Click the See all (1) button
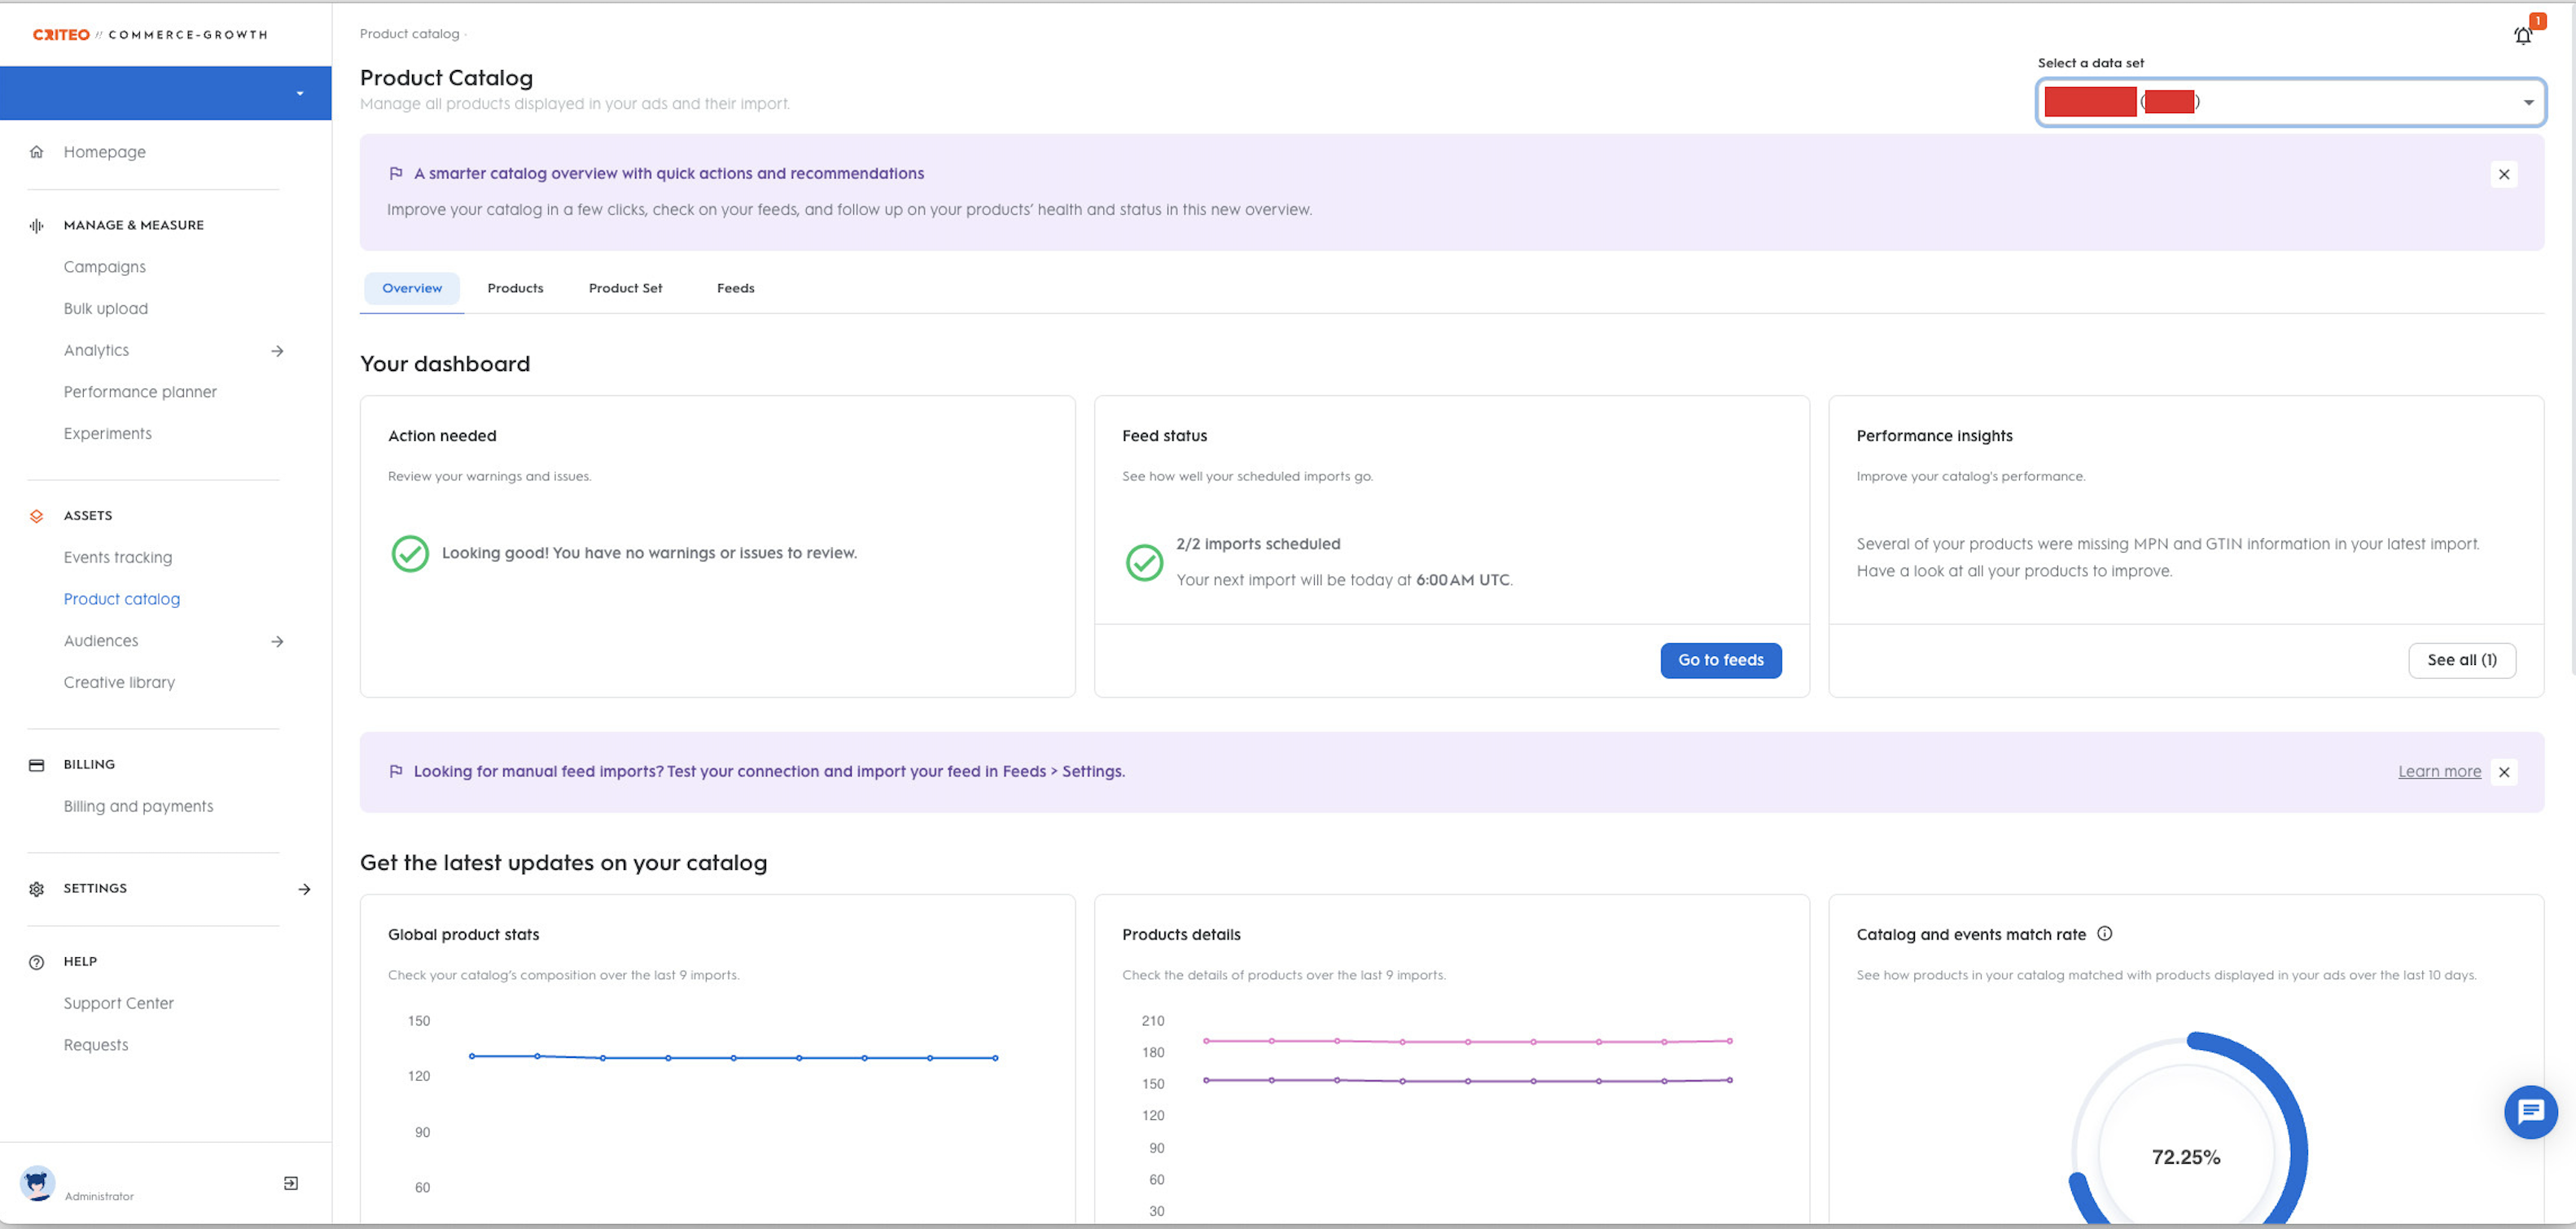This screenshot has width=2576, height=1229. pyautogui.click(x=2461, y=660)
